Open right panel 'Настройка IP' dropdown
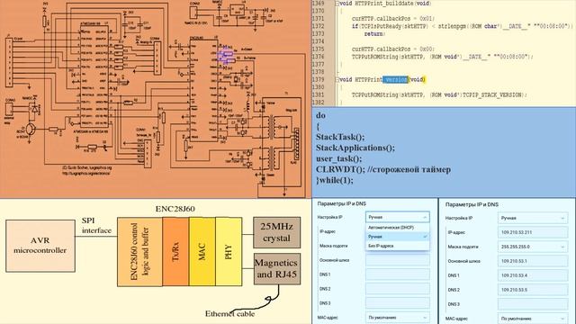Screen dimensions: 576x324 (x=533, y=218)
